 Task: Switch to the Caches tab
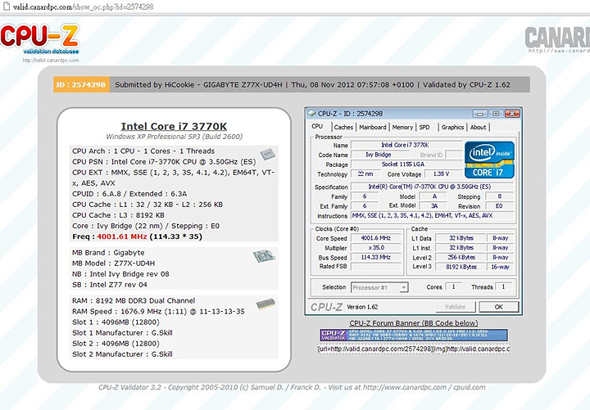[x=343, y=127]
